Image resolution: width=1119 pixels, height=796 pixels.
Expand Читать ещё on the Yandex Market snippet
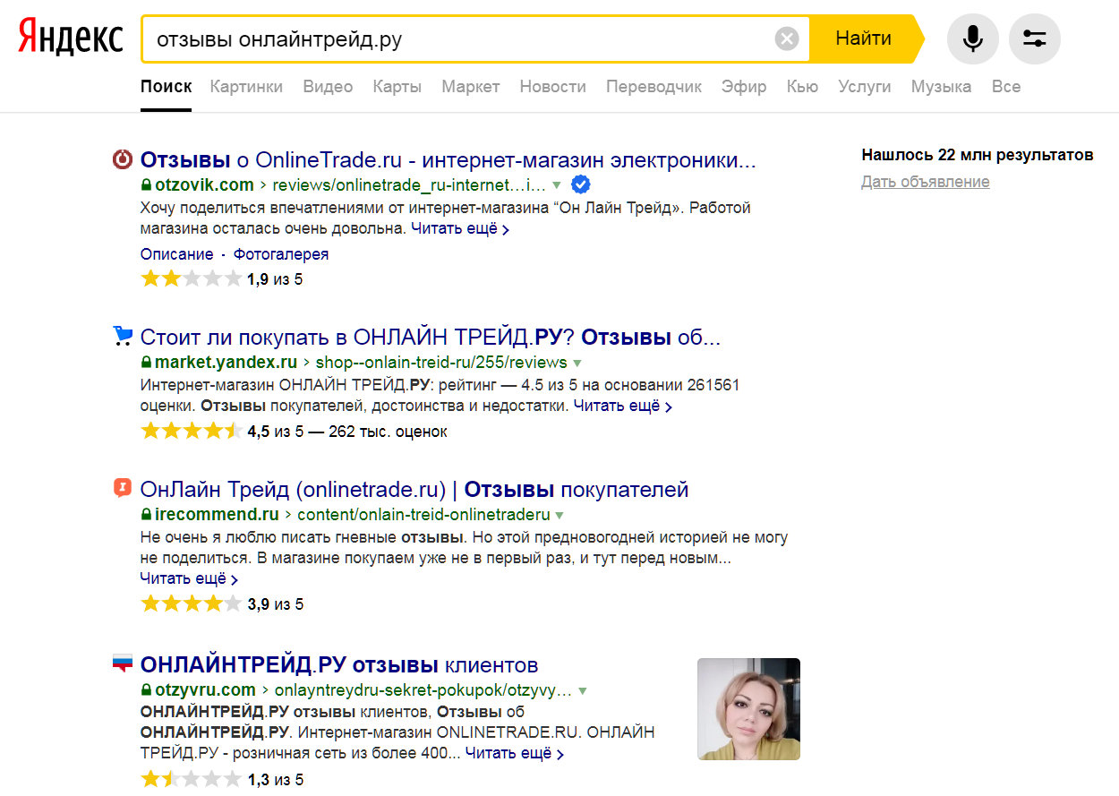pos(623,406)
